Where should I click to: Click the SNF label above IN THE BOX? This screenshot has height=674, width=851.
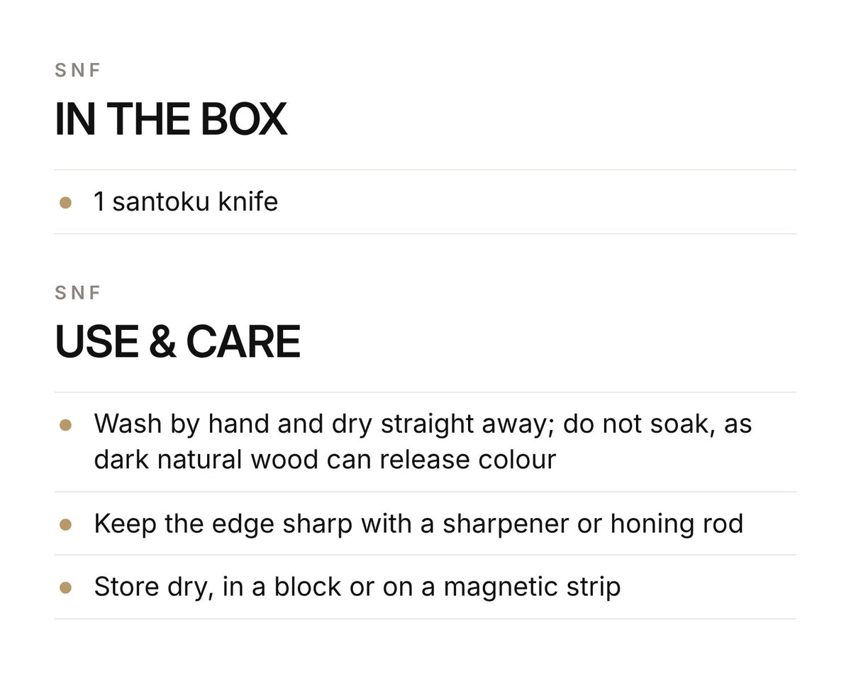click(x=78, y=70)
